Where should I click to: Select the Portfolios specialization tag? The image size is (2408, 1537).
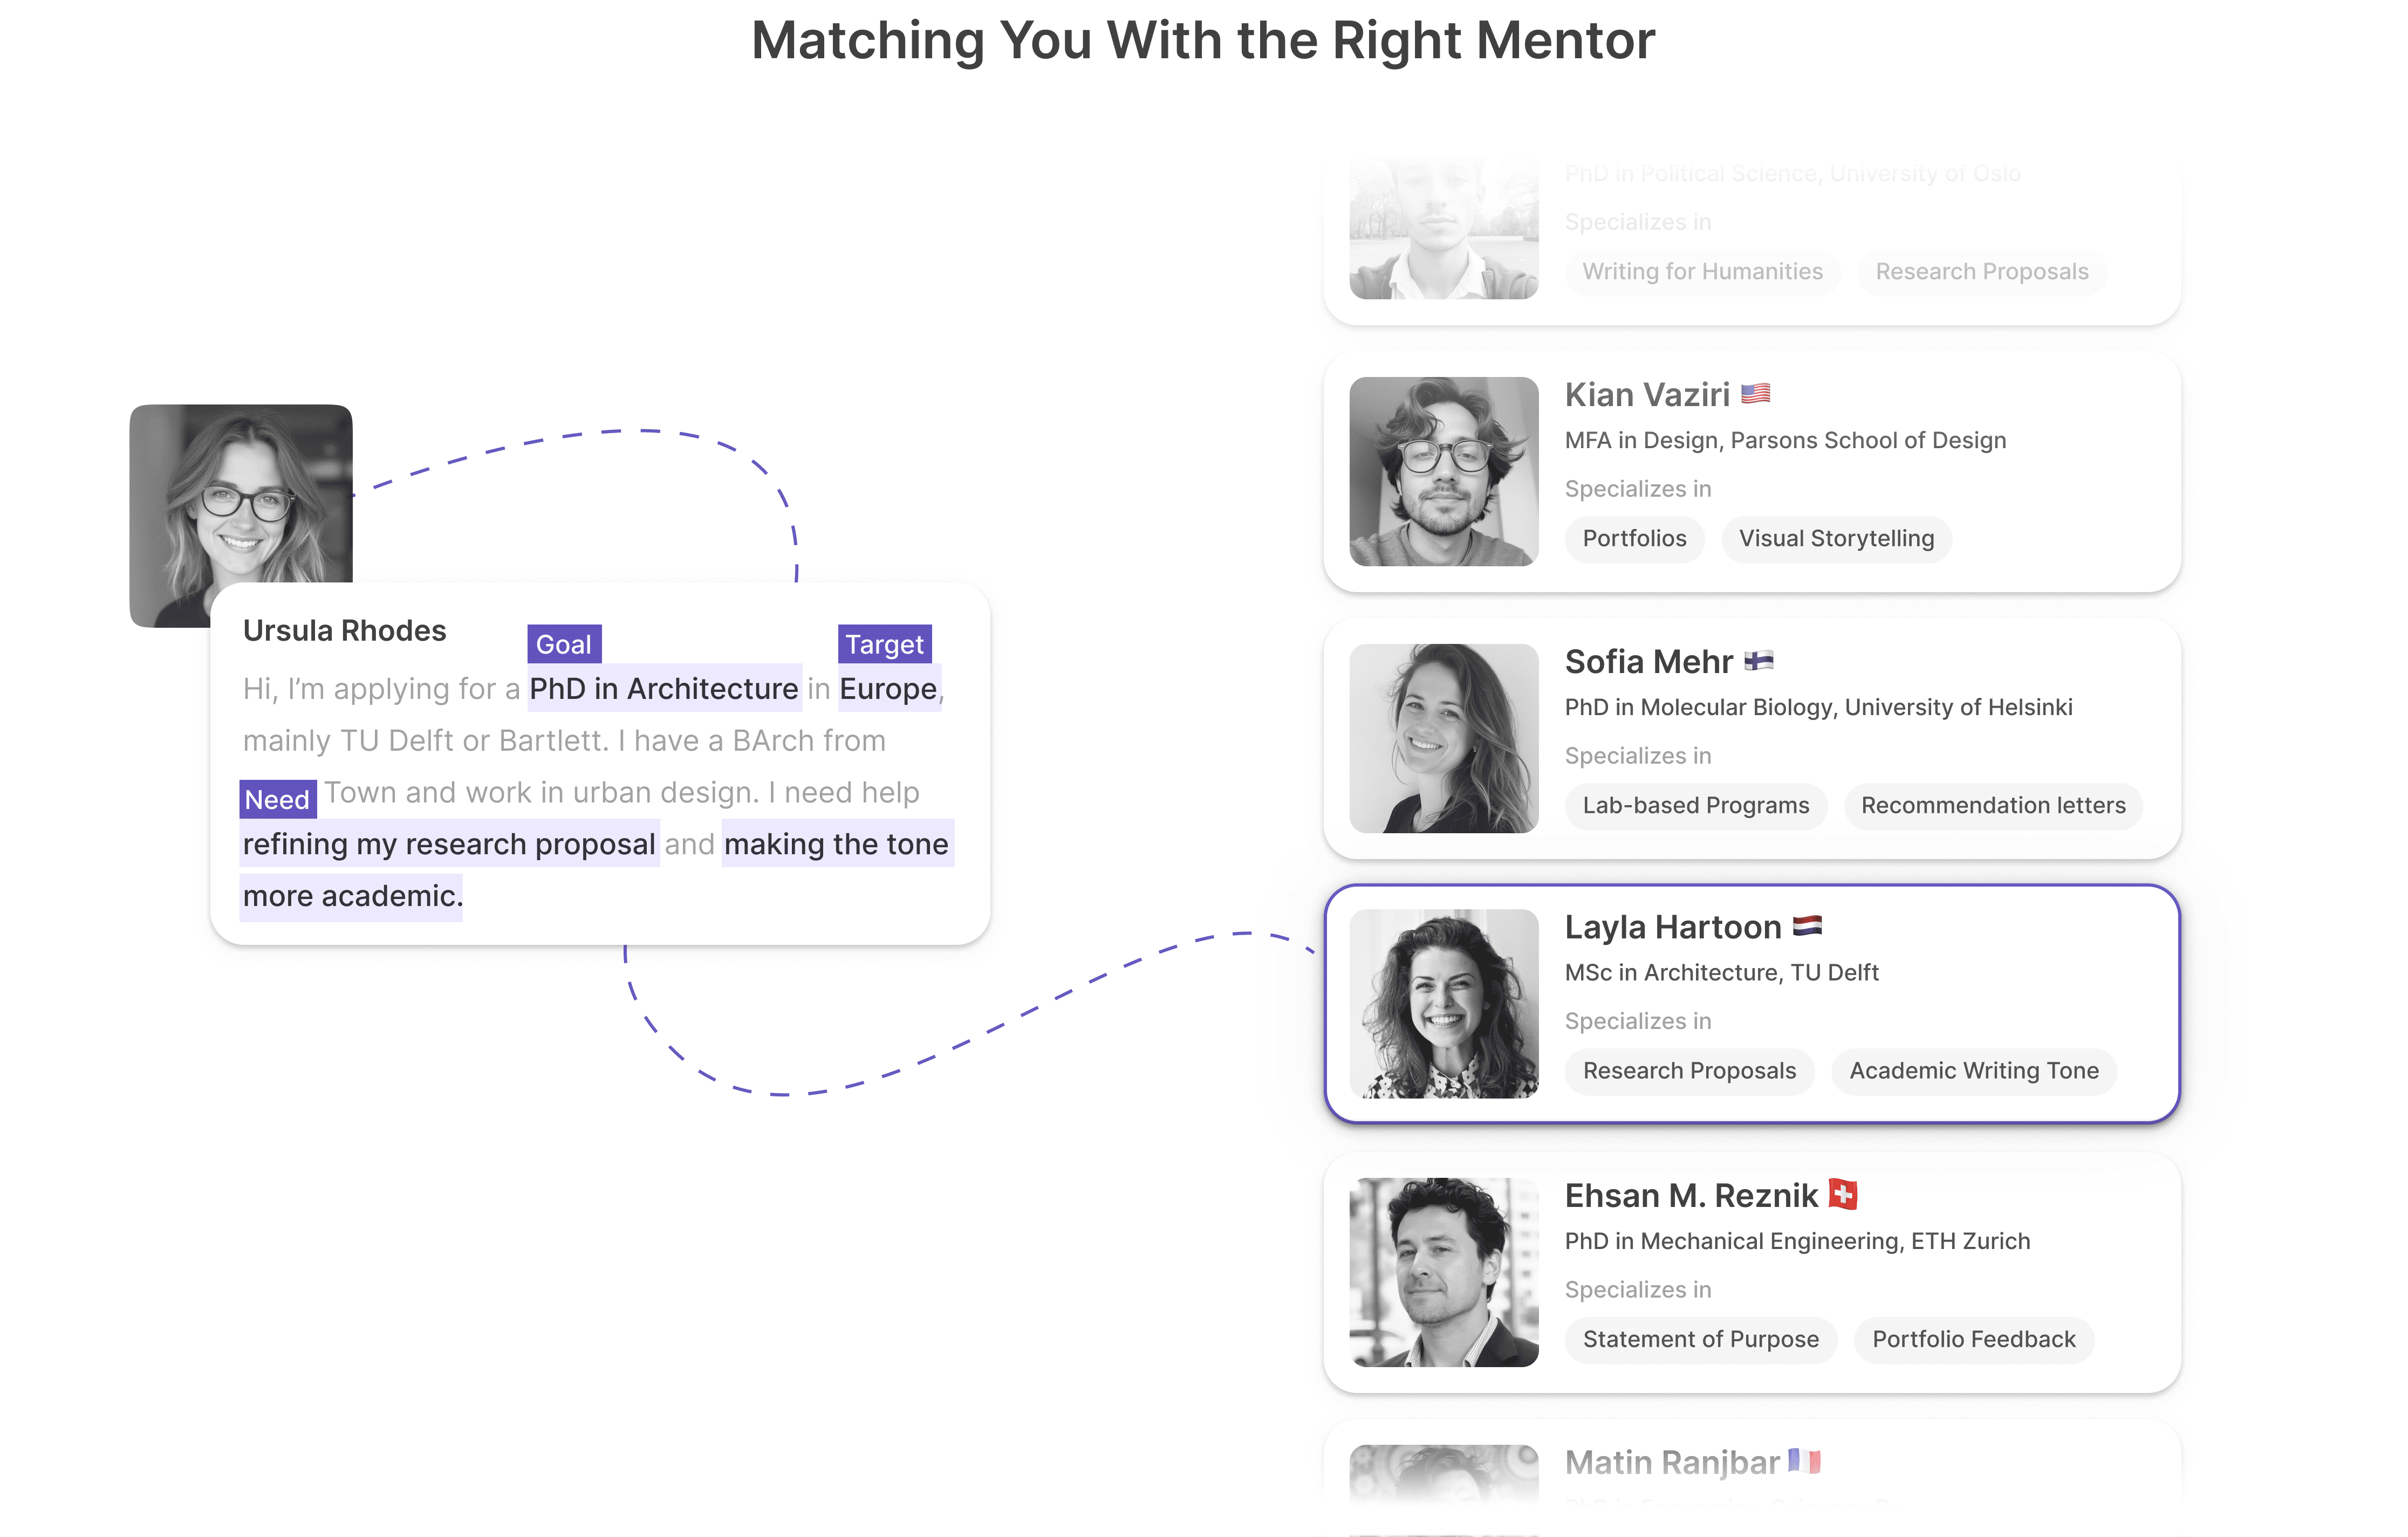(1634, 539)
